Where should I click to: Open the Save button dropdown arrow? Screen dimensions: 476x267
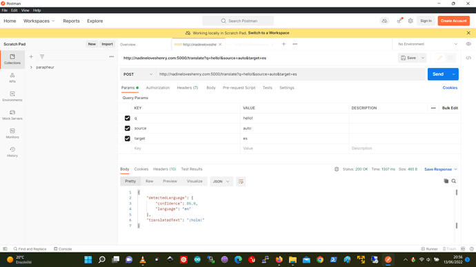(423, 58)
